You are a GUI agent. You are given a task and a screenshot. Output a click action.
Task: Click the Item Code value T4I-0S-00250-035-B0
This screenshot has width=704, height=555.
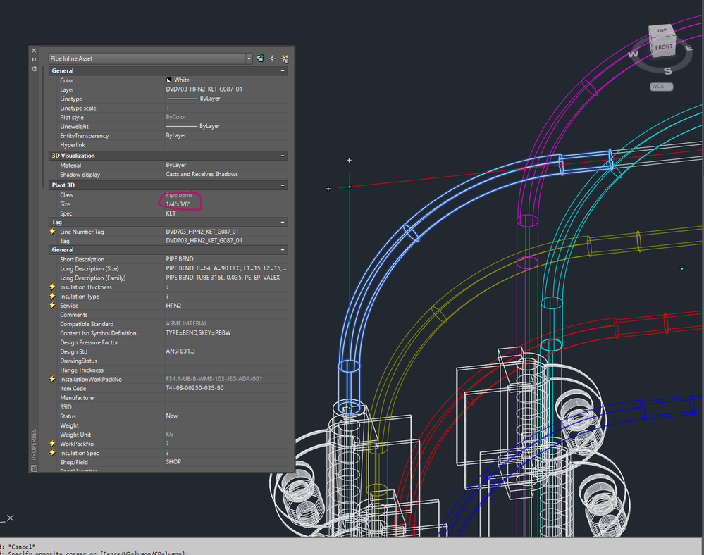pos(195,388)
